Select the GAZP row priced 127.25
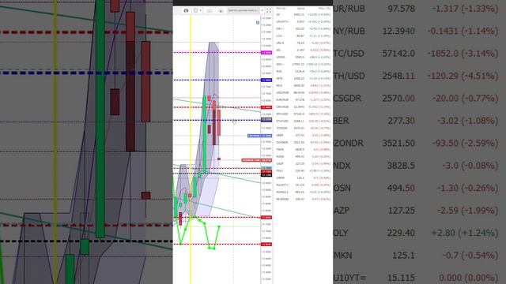 [x=304, y=163]
